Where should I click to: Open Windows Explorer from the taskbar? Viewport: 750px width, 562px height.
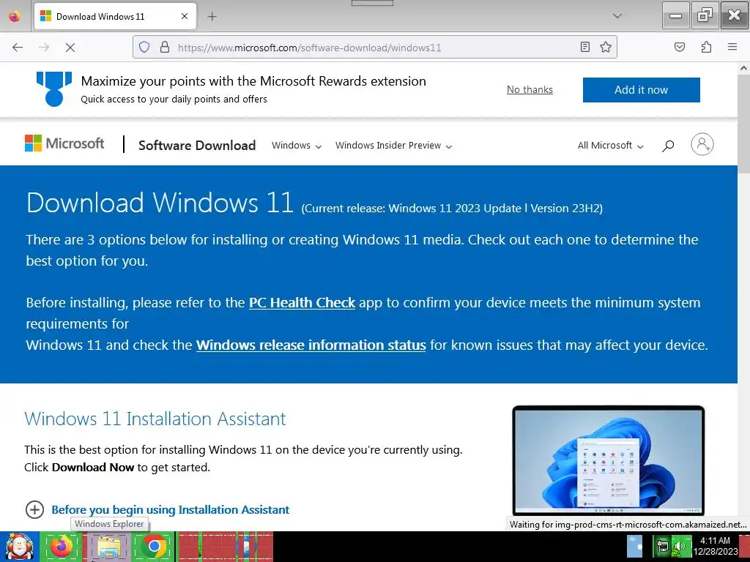click(x=109, y=547)
